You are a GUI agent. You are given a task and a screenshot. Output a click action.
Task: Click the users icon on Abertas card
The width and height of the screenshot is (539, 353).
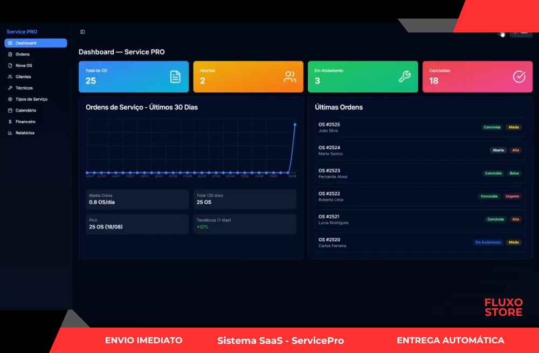(290, 77)
